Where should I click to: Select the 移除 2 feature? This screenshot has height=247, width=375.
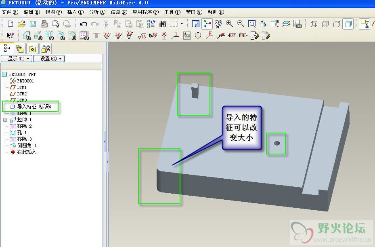24,126
